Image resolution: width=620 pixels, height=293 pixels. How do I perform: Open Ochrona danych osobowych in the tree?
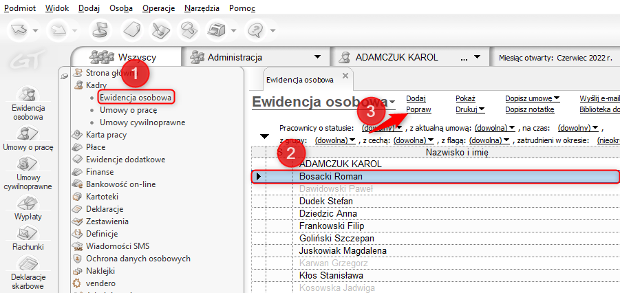click(138, 259)
